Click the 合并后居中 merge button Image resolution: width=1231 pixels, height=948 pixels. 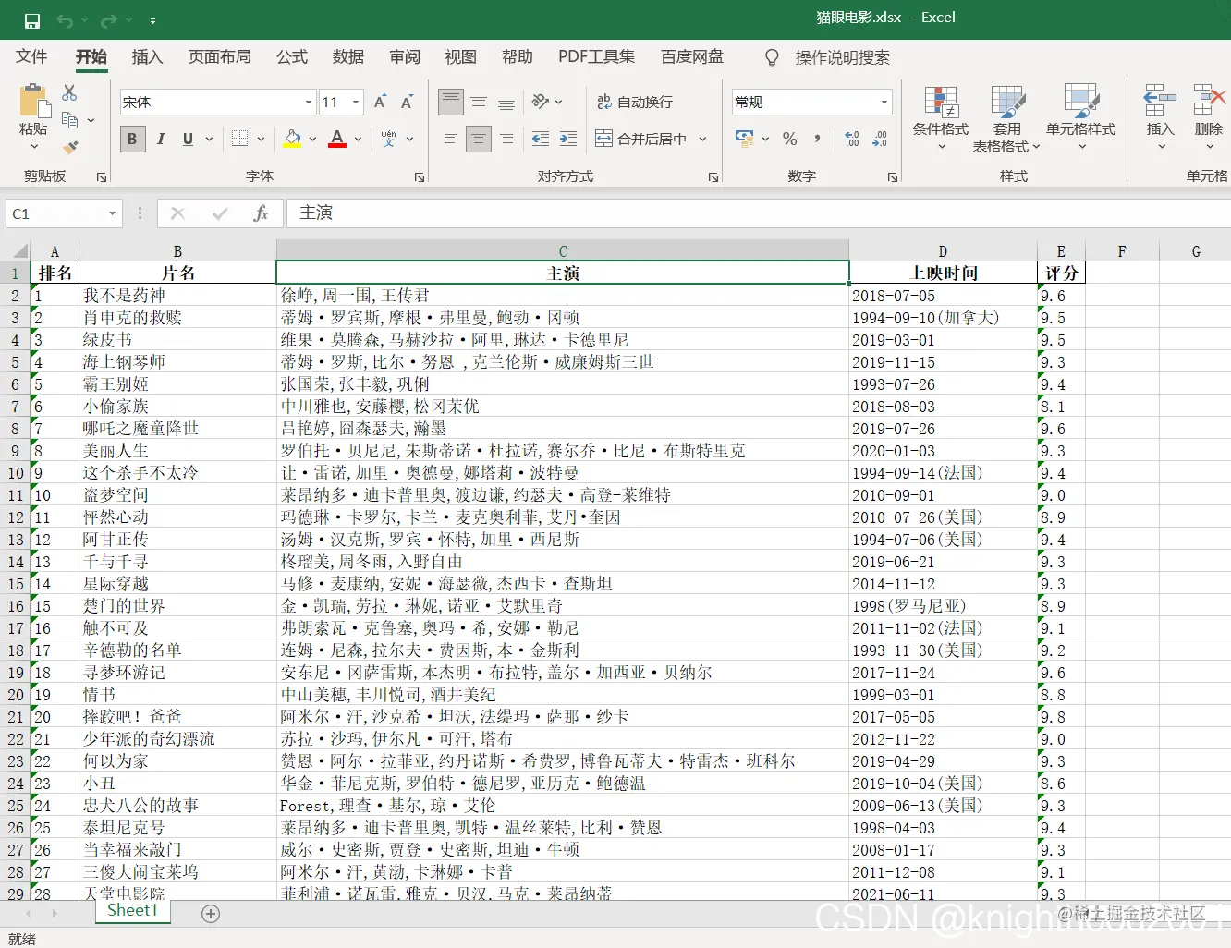coord(642,140)
